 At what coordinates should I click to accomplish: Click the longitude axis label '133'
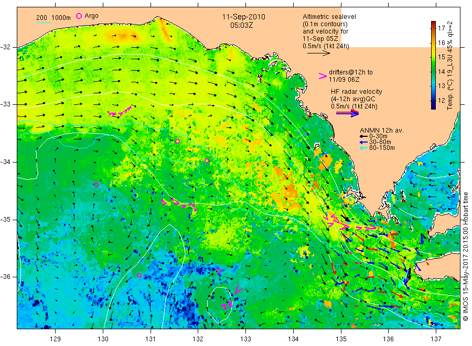pos(245,339)
